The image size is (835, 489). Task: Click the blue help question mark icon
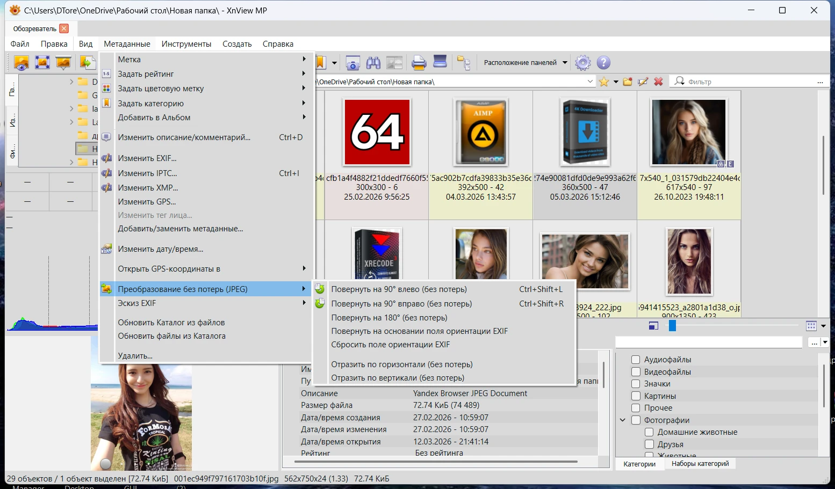603,63
